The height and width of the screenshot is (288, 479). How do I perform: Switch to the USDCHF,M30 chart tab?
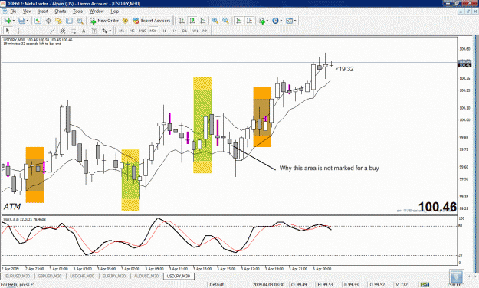coord(82,276)
